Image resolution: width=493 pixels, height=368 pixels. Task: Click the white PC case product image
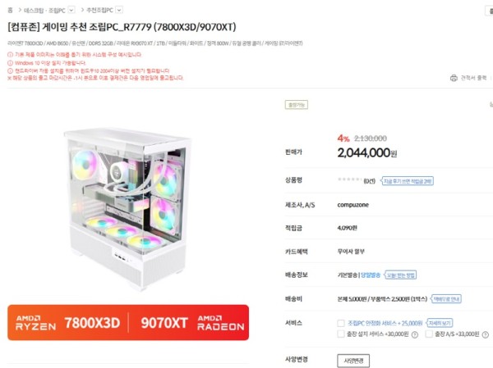coord(128,209)
